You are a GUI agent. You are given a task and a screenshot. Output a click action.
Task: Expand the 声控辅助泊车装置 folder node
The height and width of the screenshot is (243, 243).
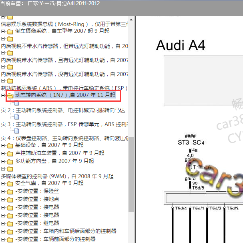click(x=3, y=153)
